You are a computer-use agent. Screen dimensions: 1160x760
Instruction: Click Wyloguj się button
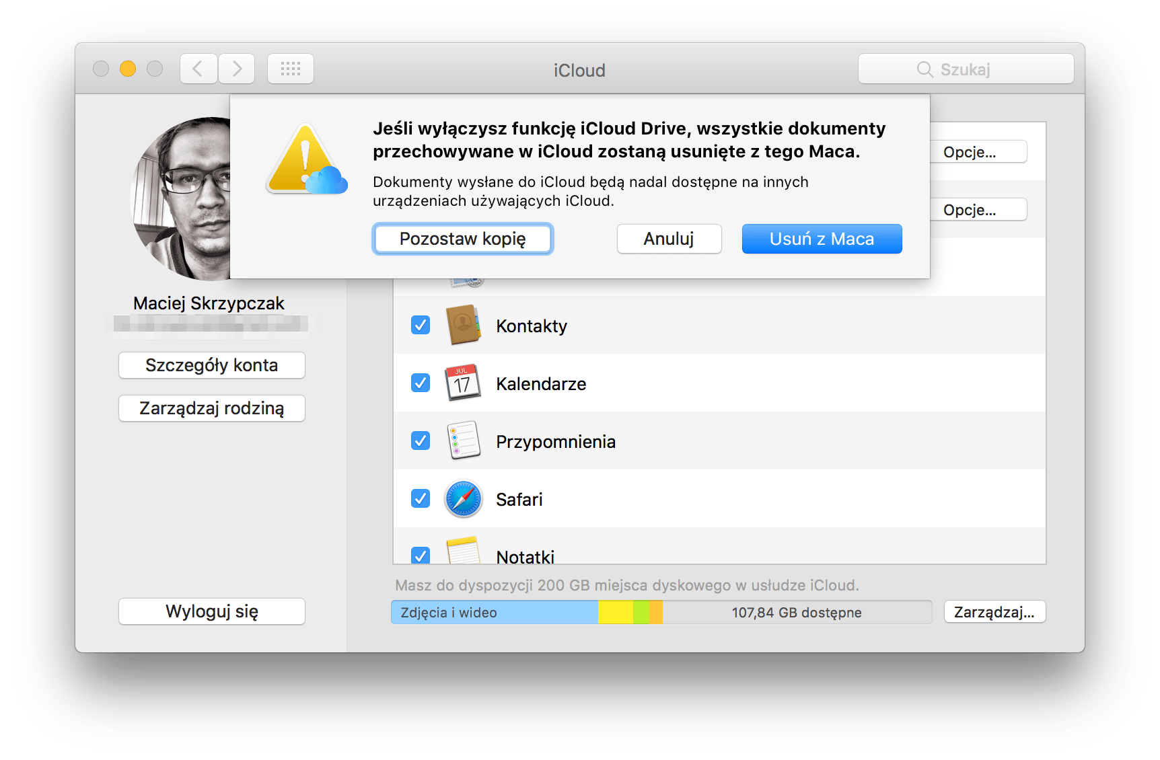pos(212,611)
